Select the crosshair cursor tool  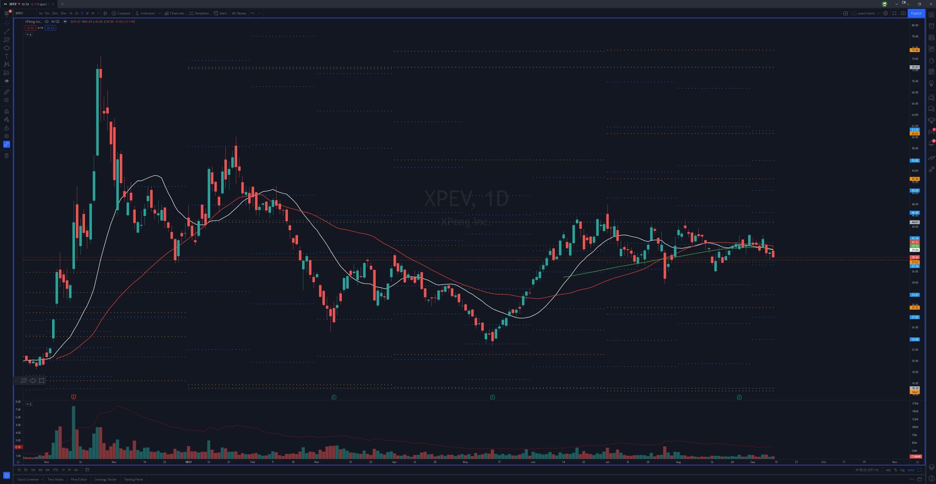6,23
